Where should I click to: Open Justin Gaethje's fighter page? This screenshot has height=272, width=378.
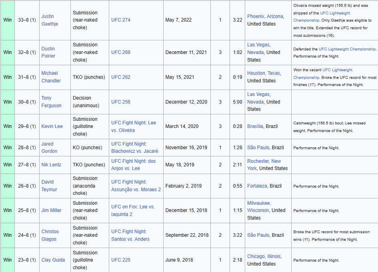(50, 20)
